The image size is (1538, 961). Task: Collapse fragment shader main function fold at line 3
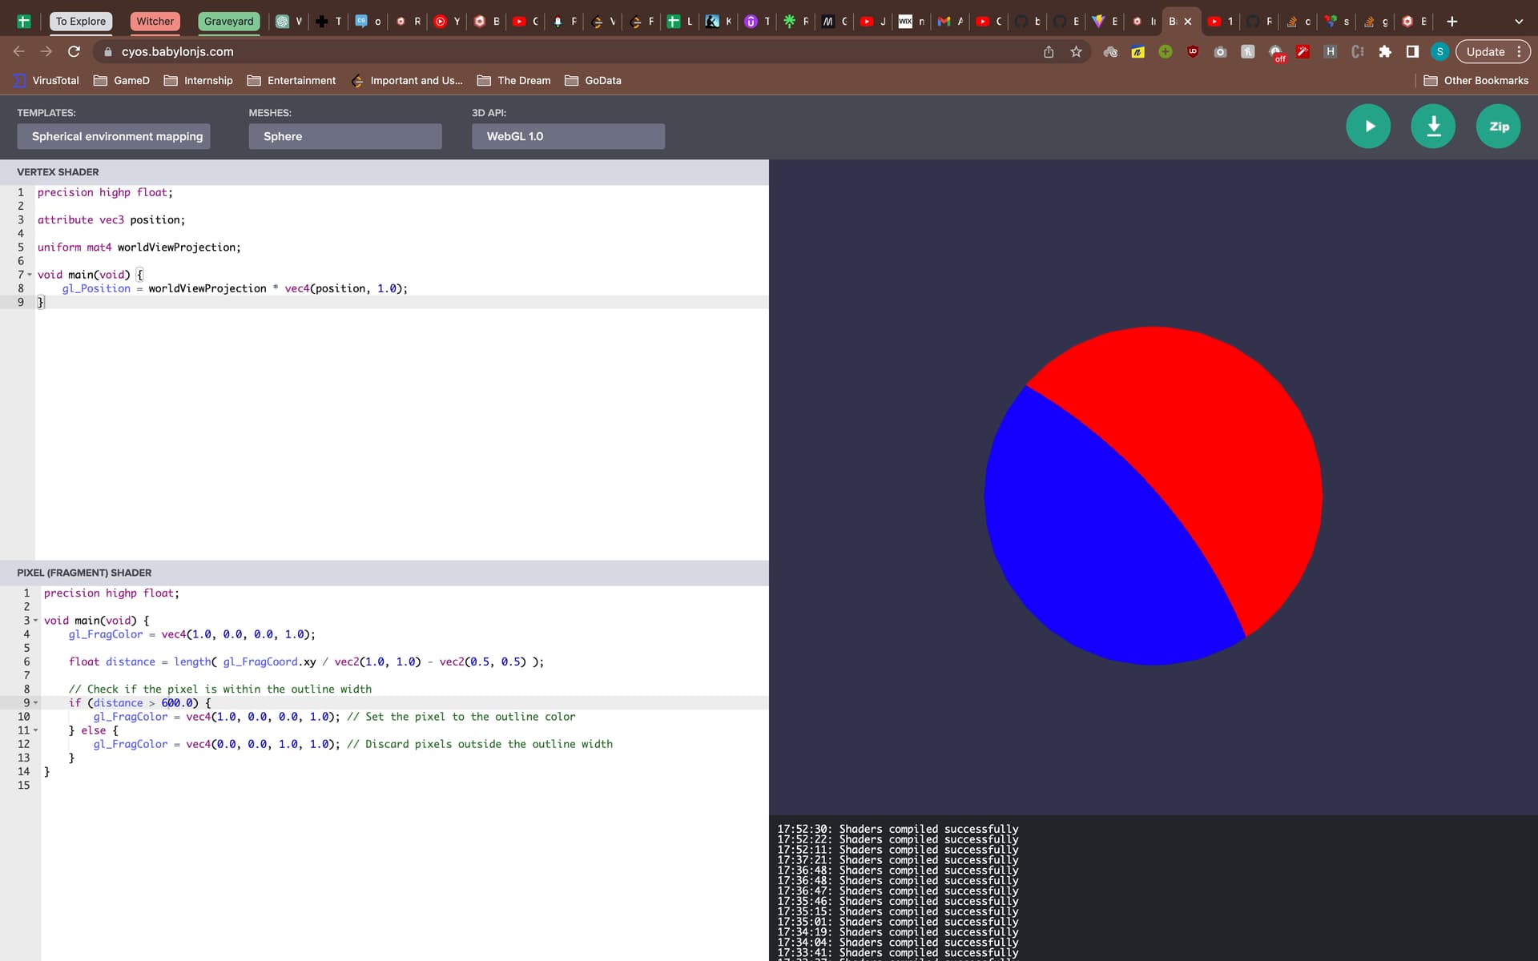36,621
